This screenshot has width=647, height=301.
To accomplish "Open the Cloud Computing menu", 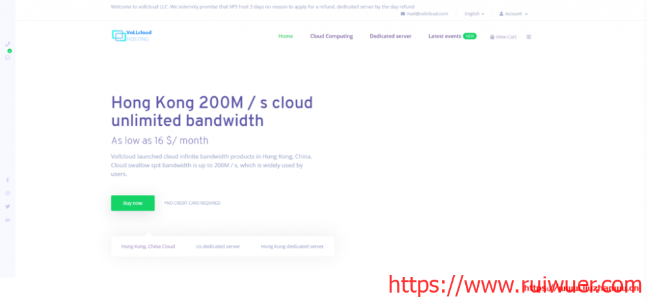I will pyautogui.click(x=331, y=36).
